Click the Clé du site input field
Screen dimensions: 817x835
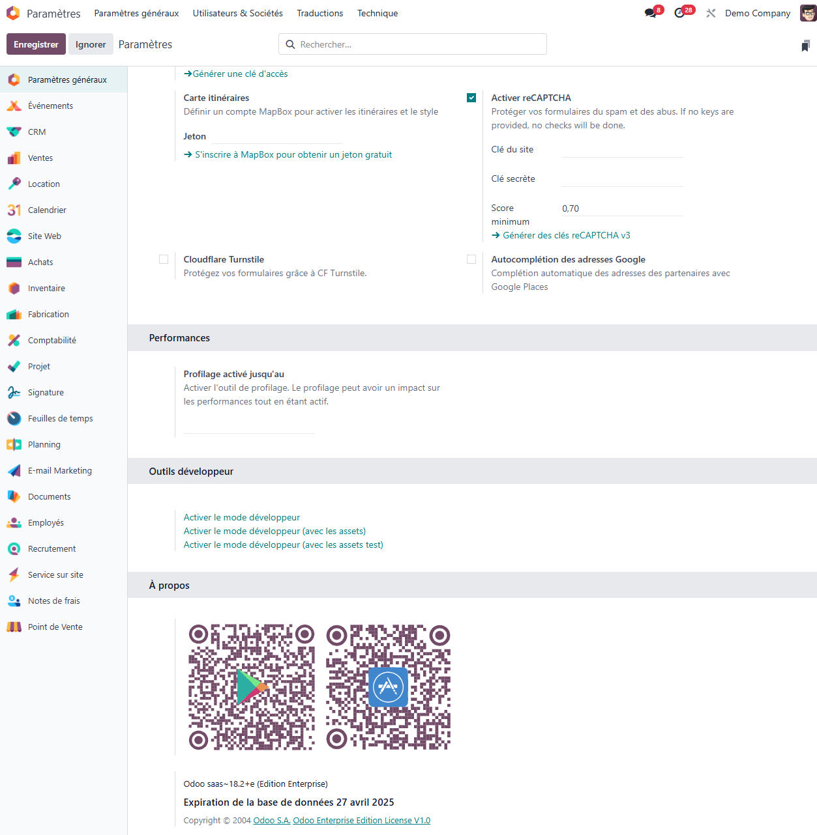click(623, 150)
